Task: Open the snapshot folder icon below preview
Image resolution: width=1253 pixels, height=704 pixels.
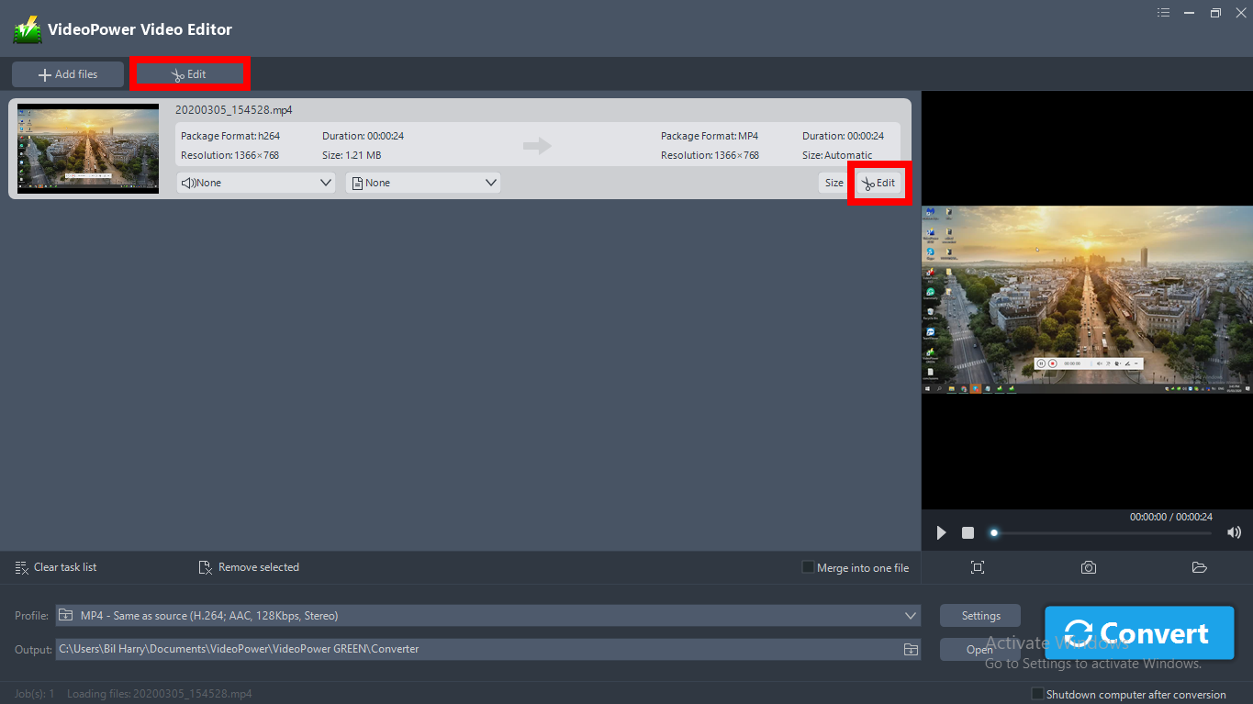Action: point(1199,567)
